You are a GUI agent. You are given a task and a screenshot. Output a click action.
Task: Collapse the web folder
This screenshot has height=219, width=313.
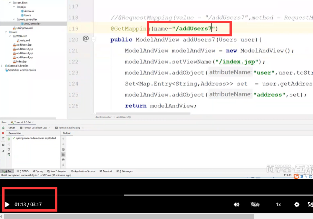coord(6,32)
